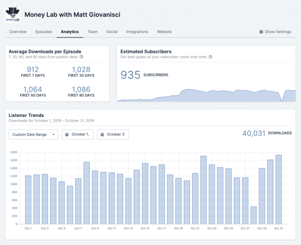Click the Downloads for October 2018 subtitle

(52, 120)
